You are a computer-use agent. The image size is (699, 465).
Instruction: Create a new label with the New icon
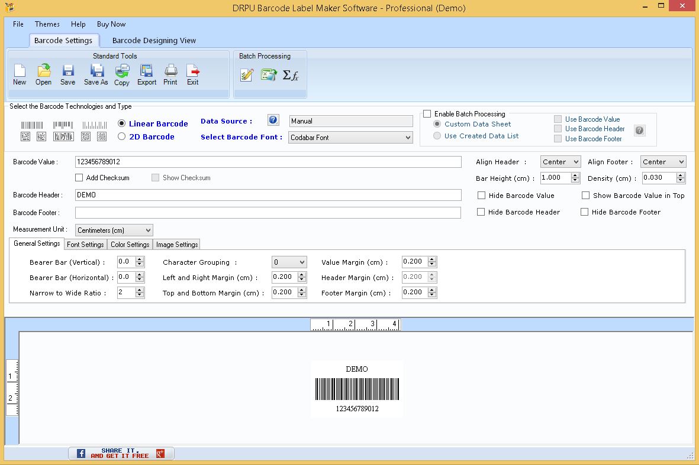point(19,74)
